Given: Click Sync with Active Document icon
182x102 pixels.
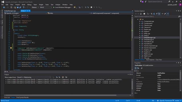Looking at the screenshot, I should click(x=152, y=14).
